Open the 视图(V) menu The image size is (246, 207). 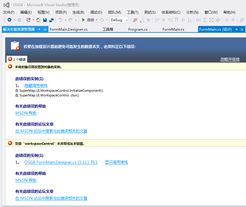point(43,12)
